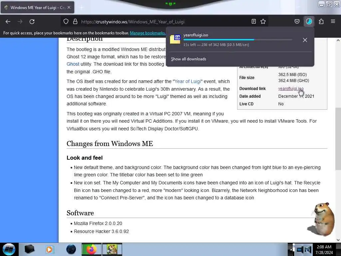Screen dimensions: 341x256
Task: Reload the page with the refresh icon
Action: point(32,22)
